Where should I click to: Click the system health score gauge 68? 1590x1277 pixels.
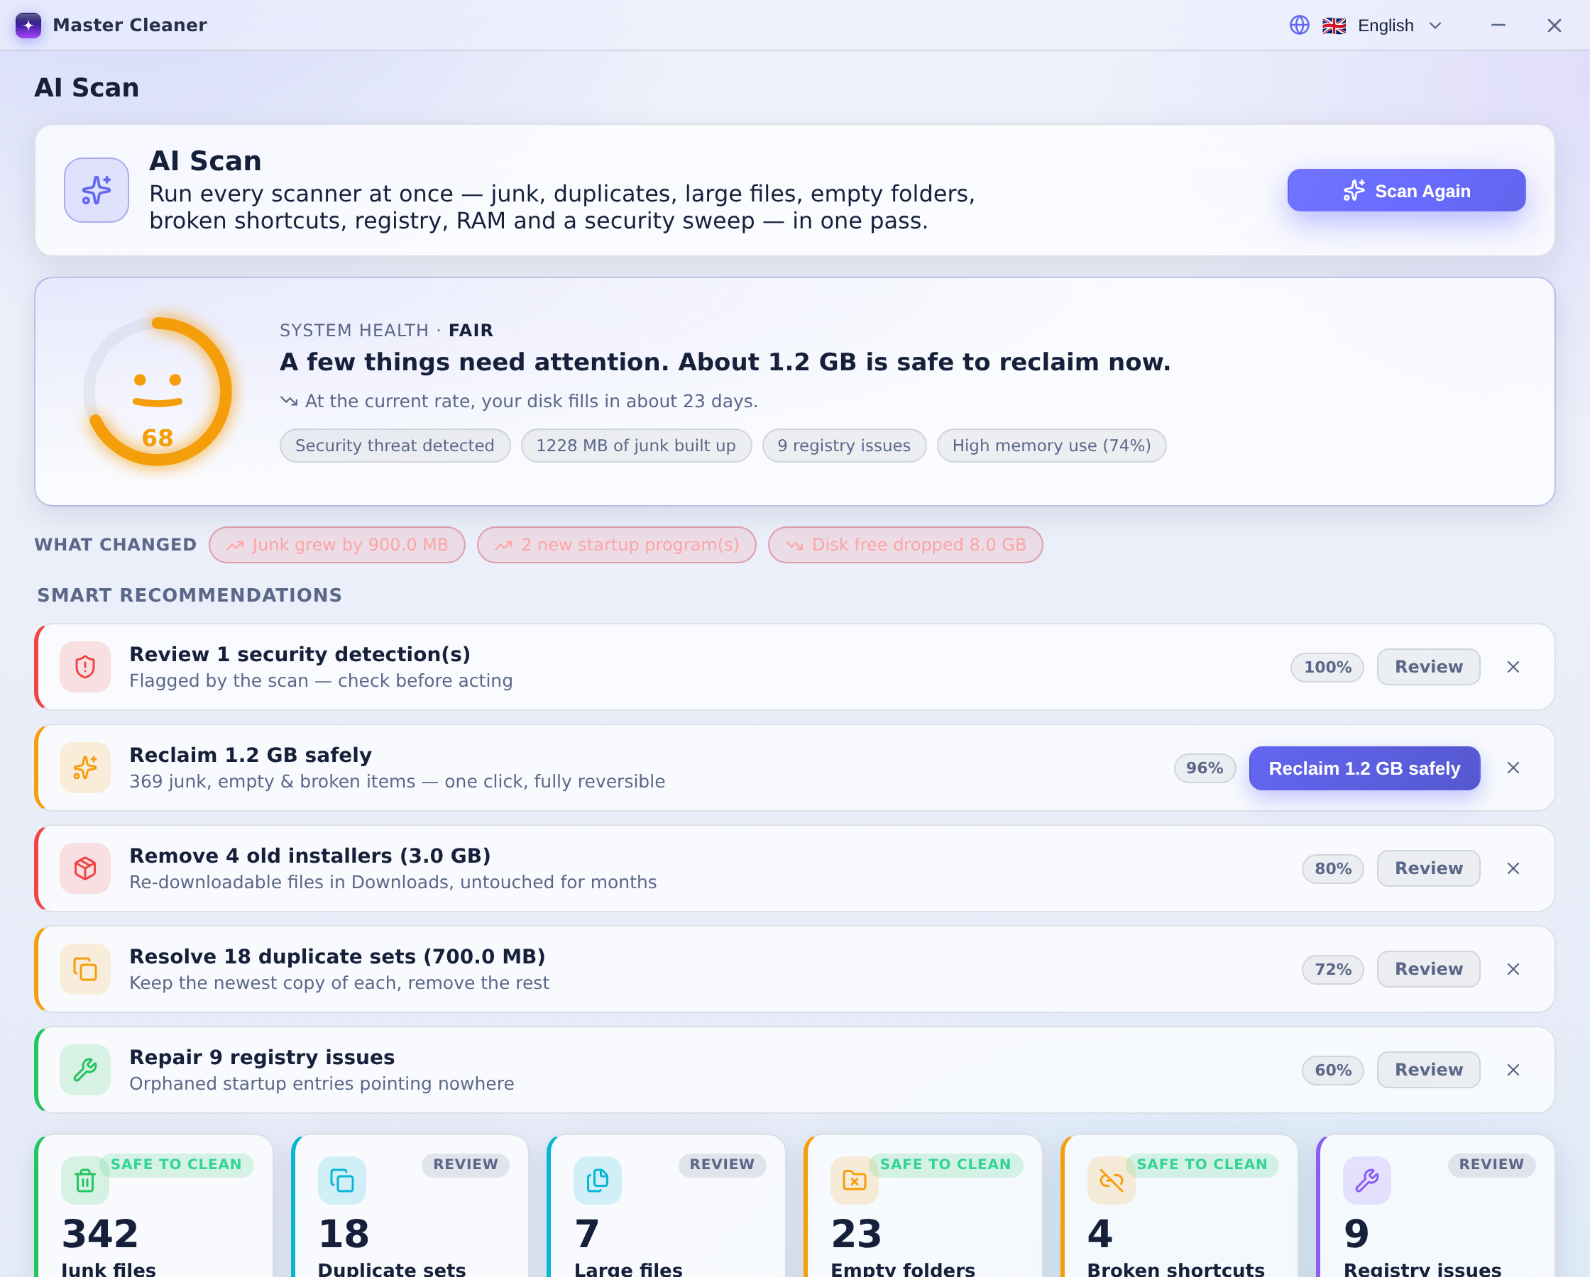[x=158, y=392]
